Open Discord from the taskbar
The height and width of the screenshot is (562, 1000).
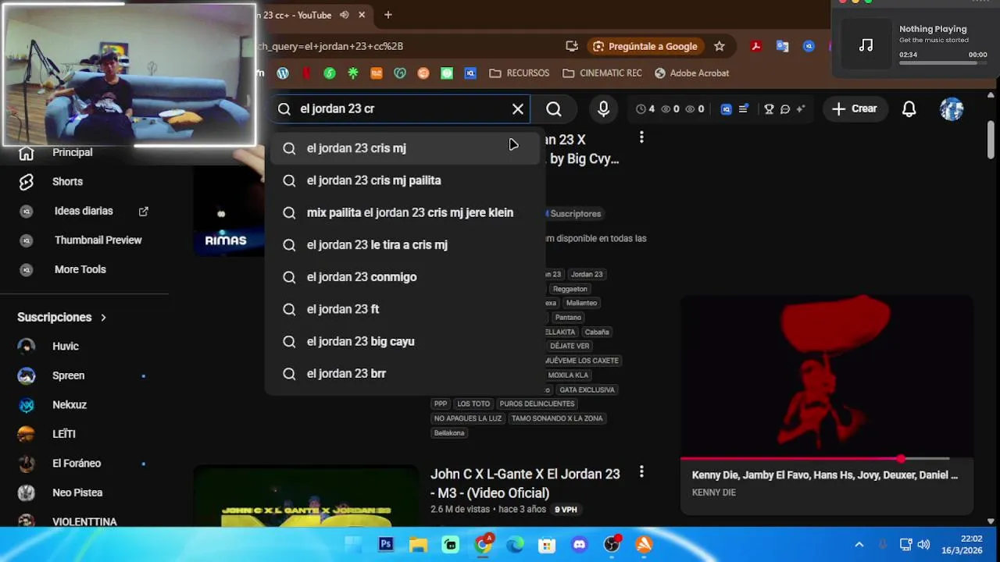point(579,544)
